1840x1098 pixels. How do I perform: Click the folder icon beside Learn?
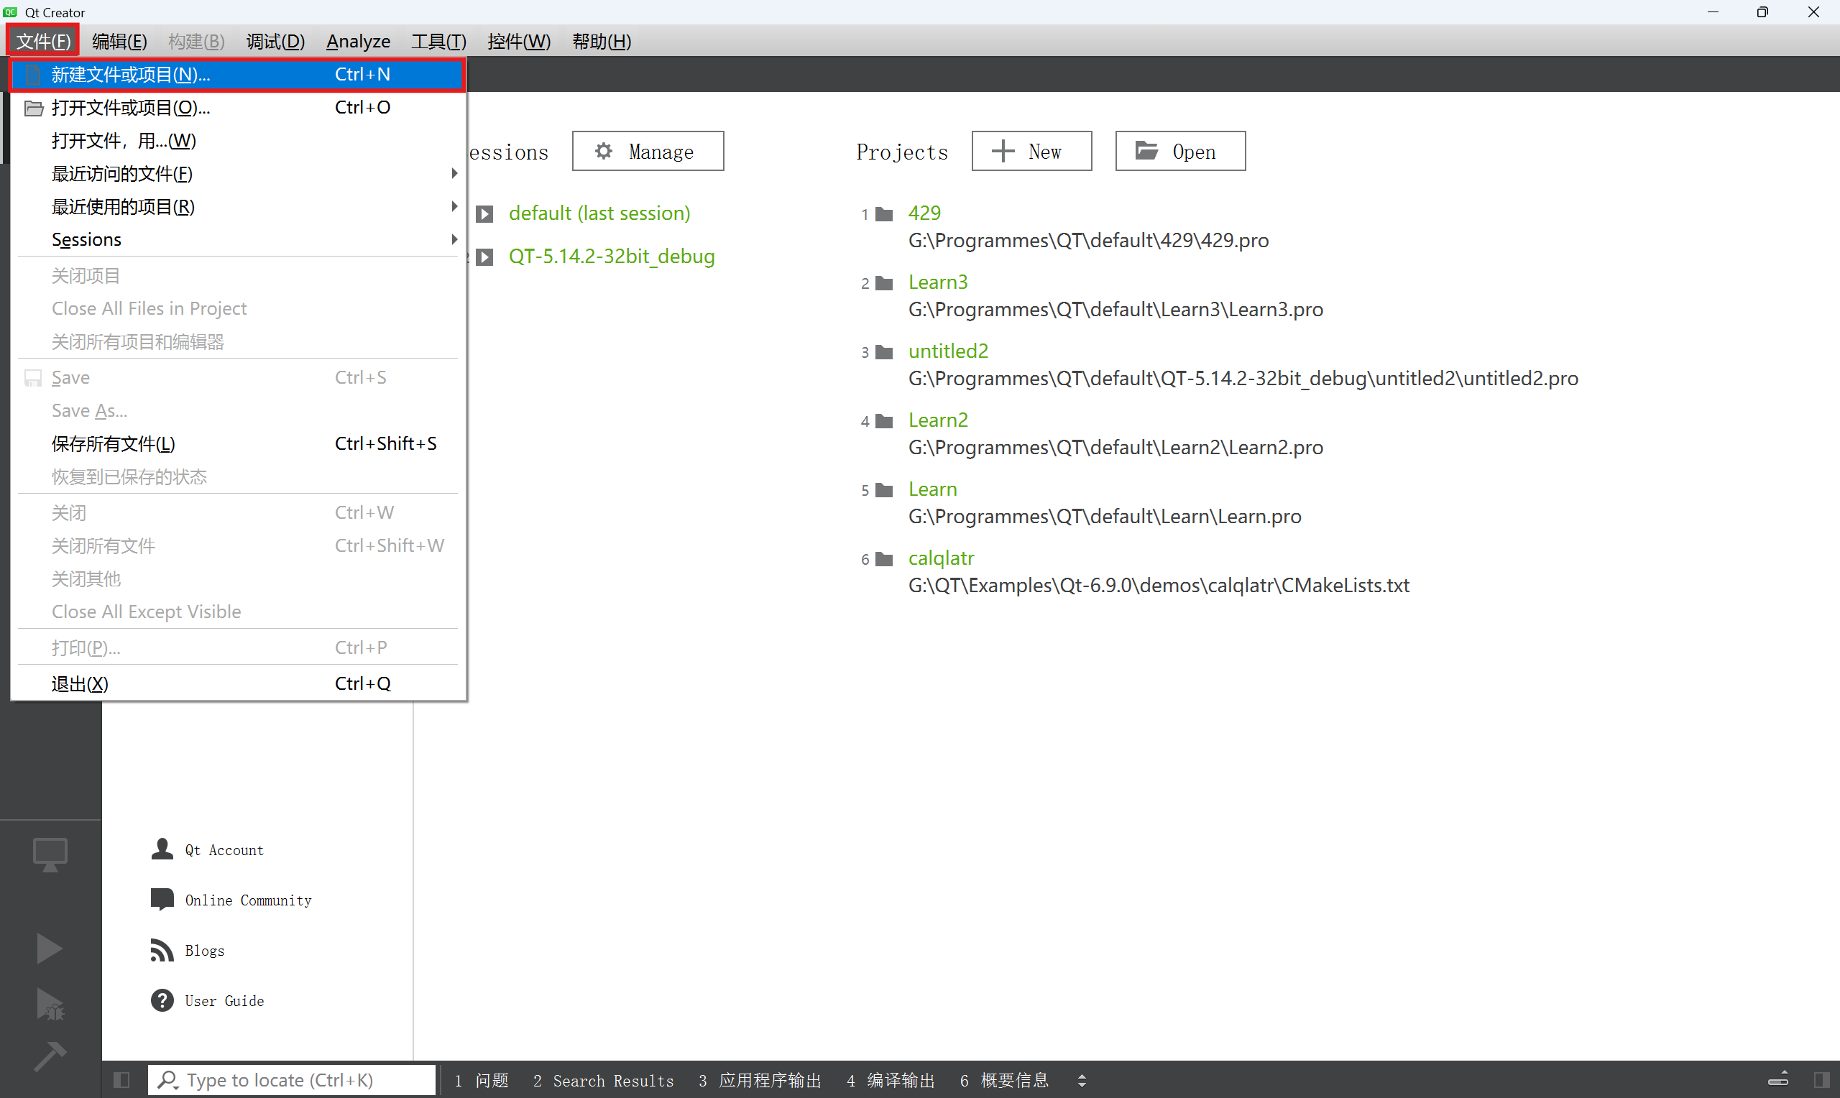884,490
